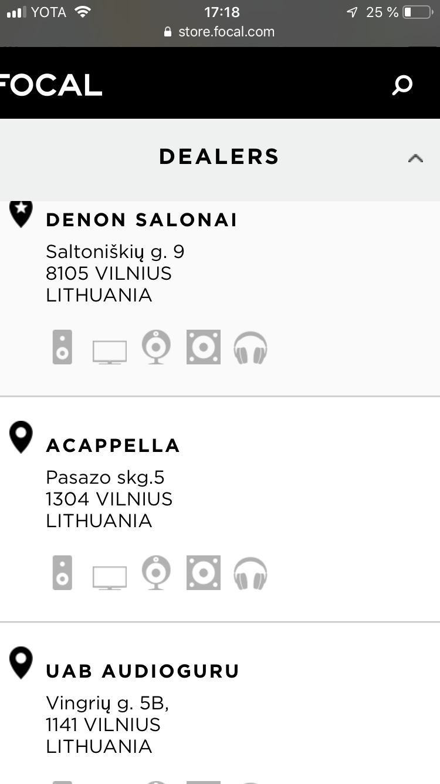Tap Denon Salonai's headphones icon
The height and width of the screenshot is (784, 440).
click(251, 348)
